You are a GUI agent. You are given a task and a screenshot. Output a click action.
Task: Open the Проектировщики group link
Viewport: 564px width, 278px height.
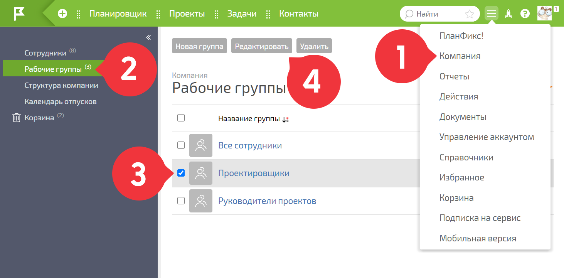click(x=254, y=173)
